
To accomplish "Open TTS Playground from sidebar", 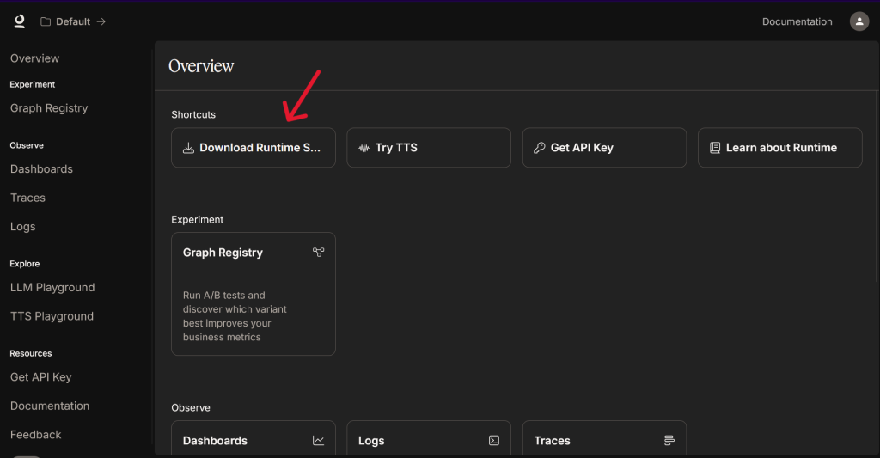I will coord(52,316).
